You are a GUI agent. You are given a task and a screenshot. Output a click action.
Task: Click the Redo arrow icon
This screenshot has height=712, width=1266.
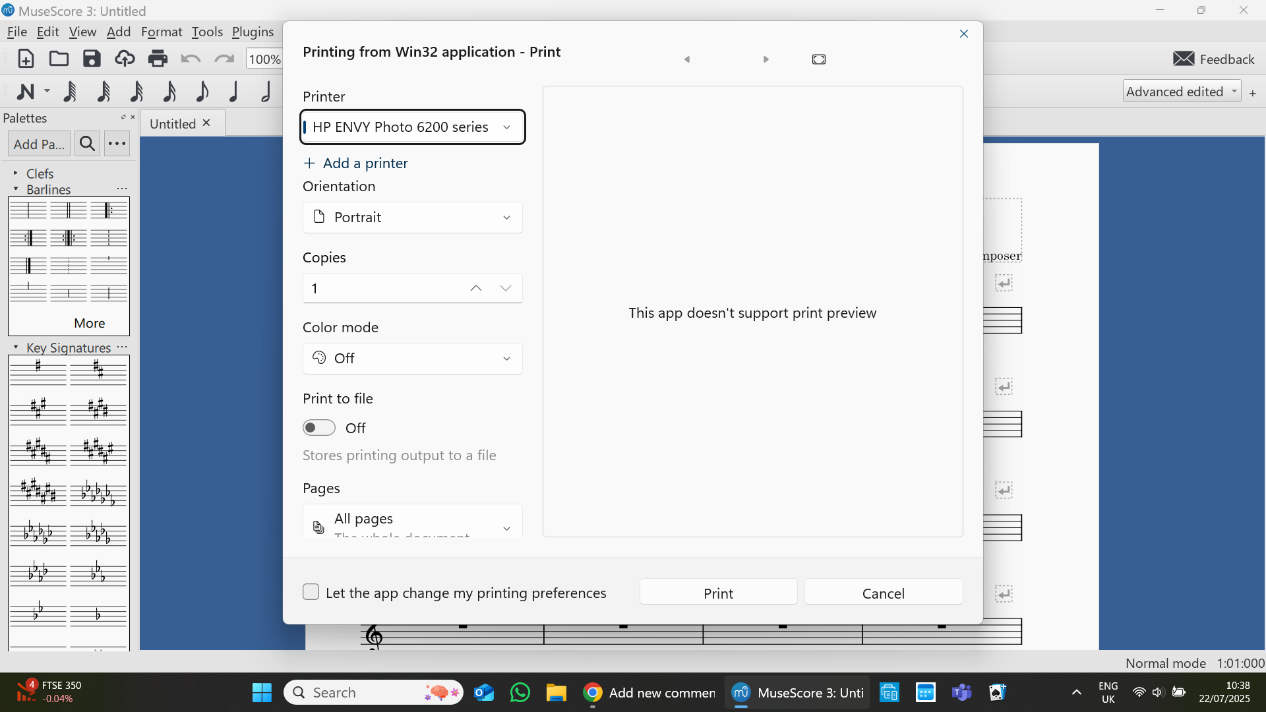pyautogui.click(x=224, y=59)
